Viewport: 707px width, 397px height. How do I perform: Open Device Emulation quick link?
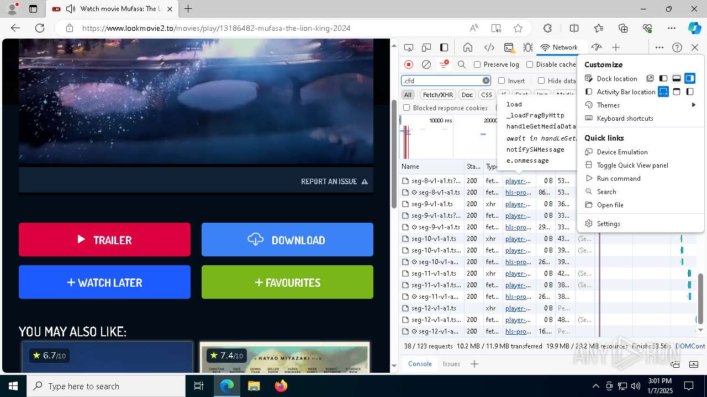click(x=641, y=152)
